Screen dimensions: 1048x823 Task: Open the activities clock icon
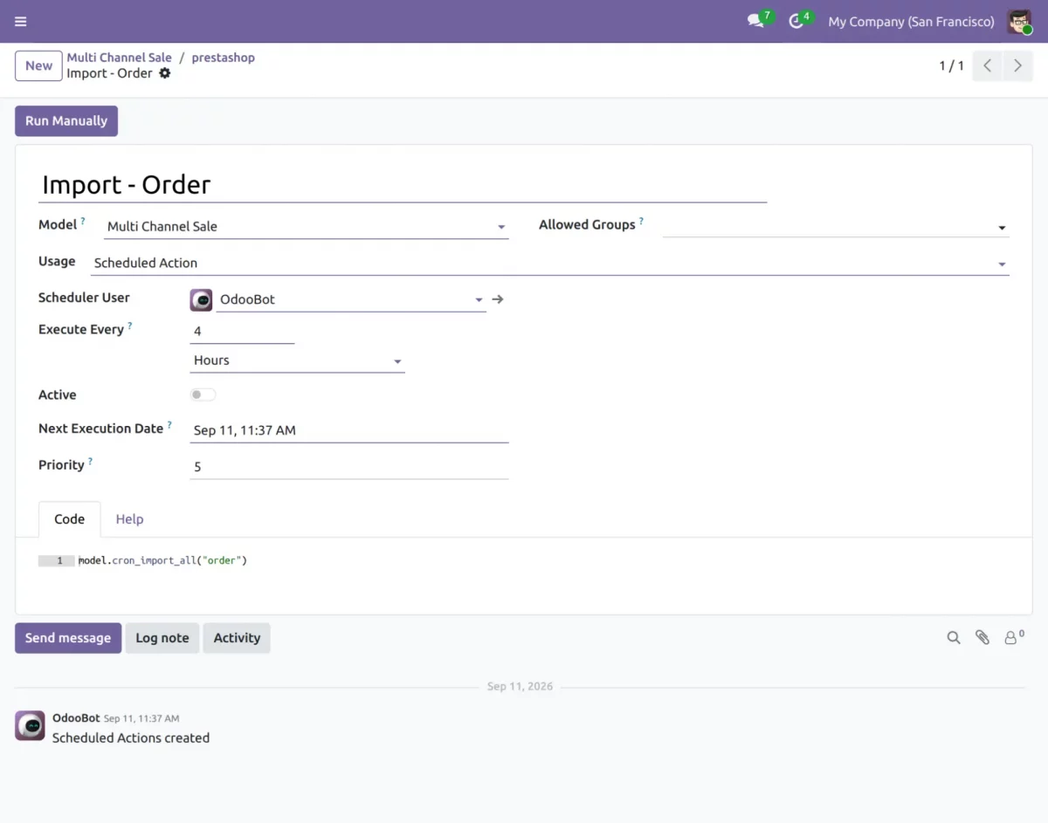(798, 21)
